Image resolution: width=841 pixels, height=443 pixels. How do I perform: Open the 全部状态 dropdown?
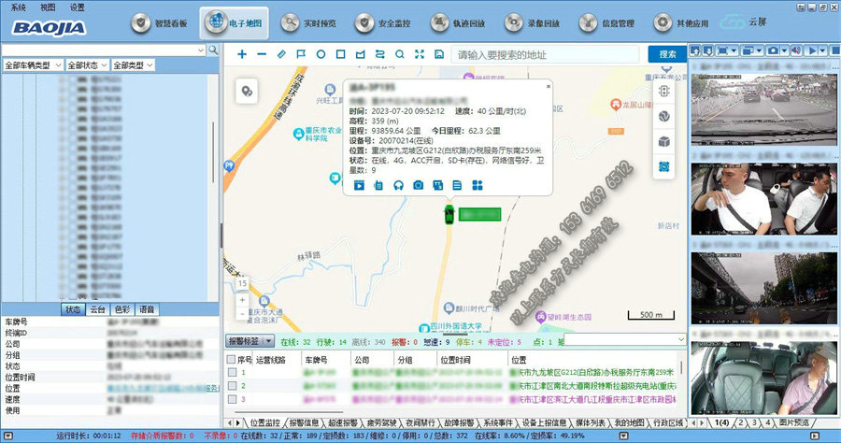coord(86,65)
